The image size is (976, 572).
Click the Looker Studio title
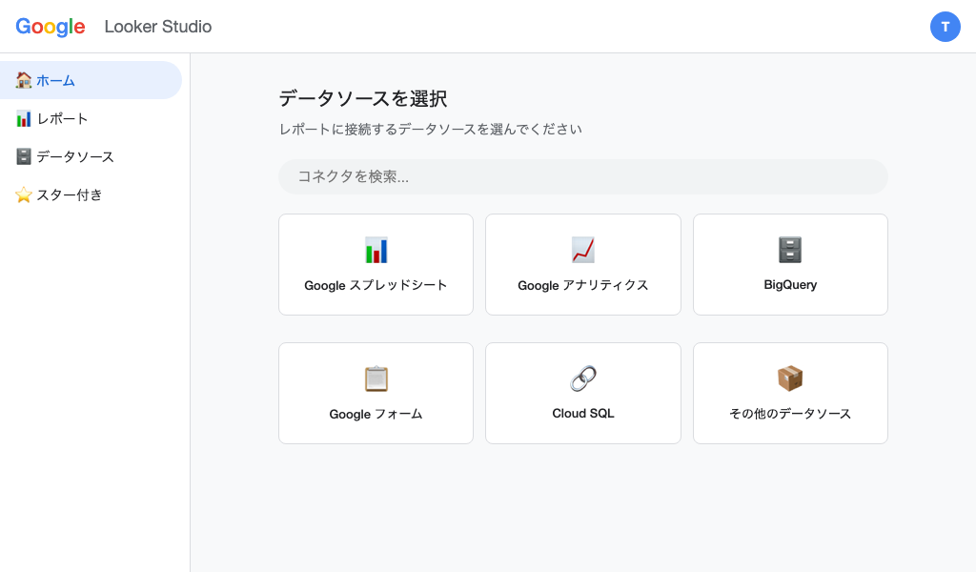click(x=158, y=26)
